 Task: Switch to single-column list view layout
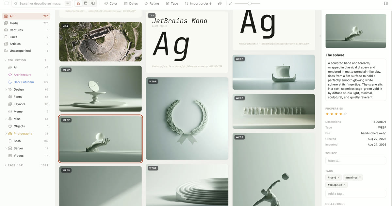(86, 4)
